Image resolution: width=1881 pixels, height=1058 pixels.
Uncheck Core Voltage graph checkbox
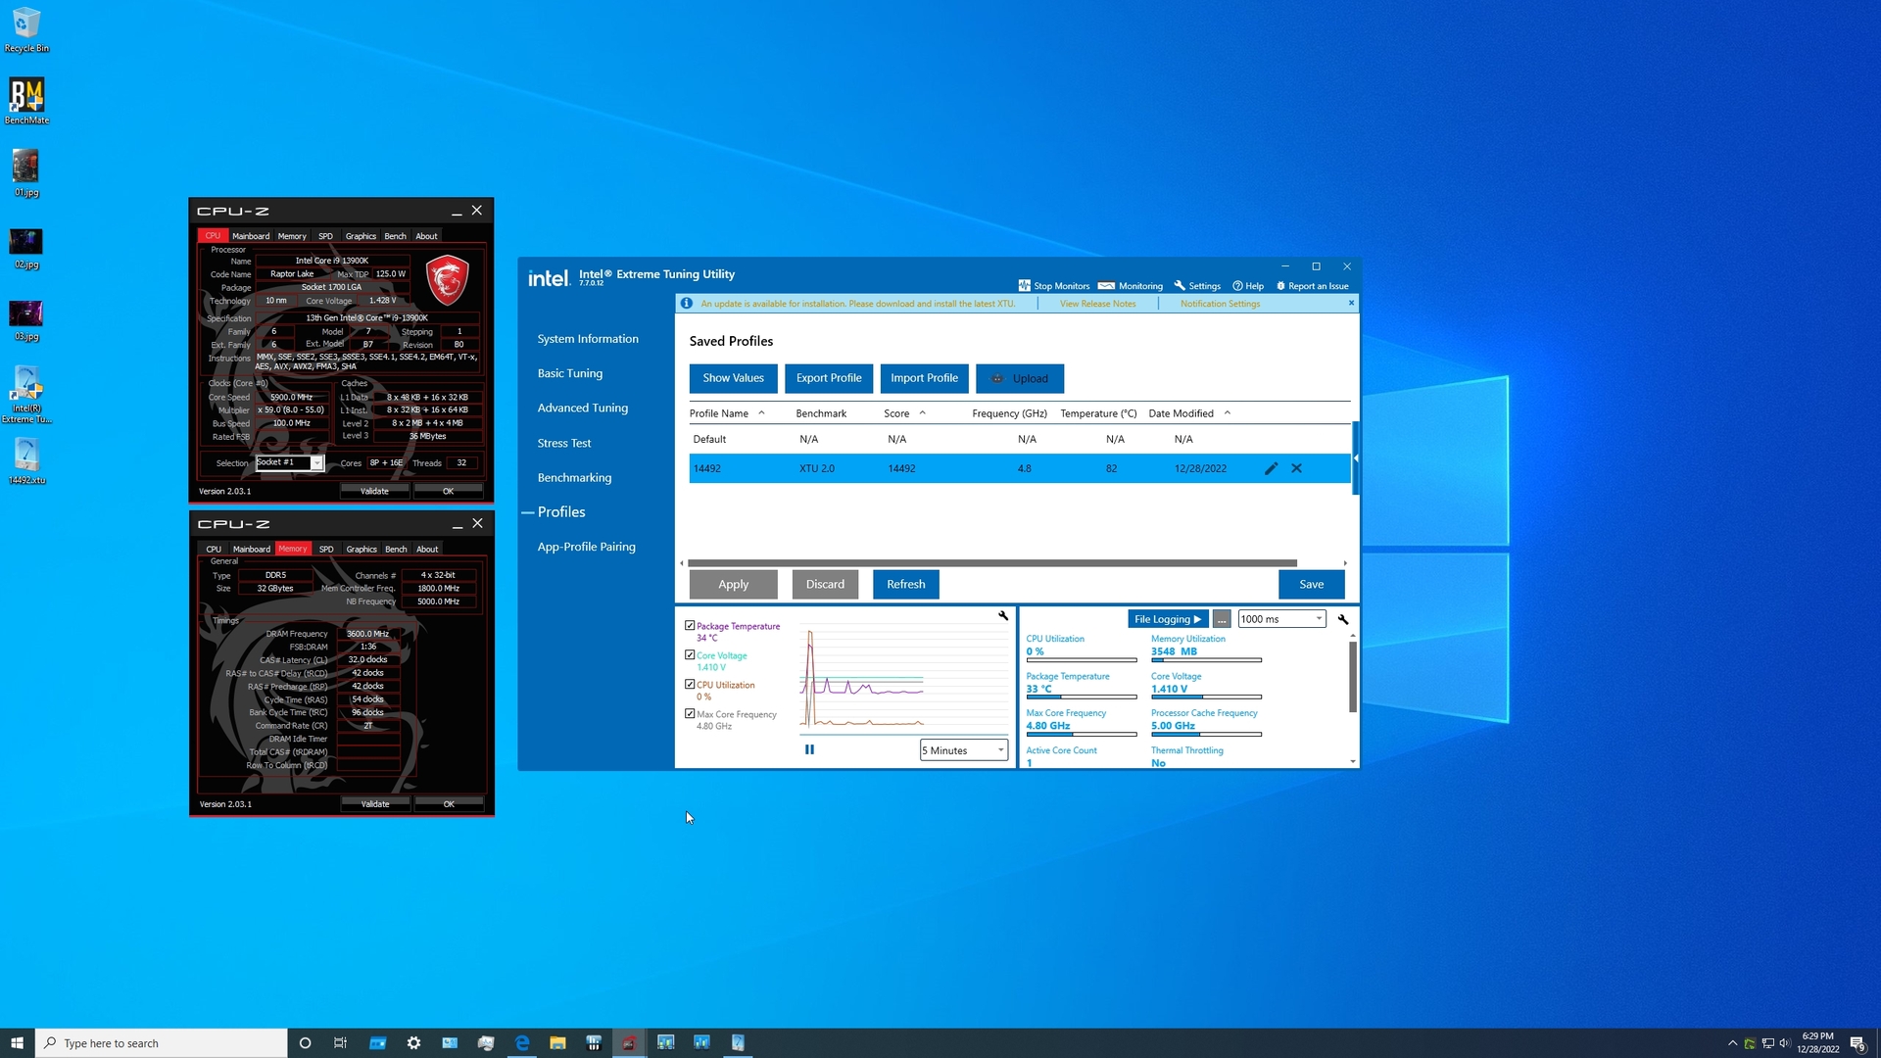click(690, 654)
